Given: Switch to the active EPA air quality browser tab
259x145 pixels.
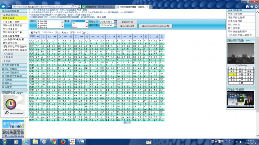Looking at the screenshot, I should coord(132,7).
